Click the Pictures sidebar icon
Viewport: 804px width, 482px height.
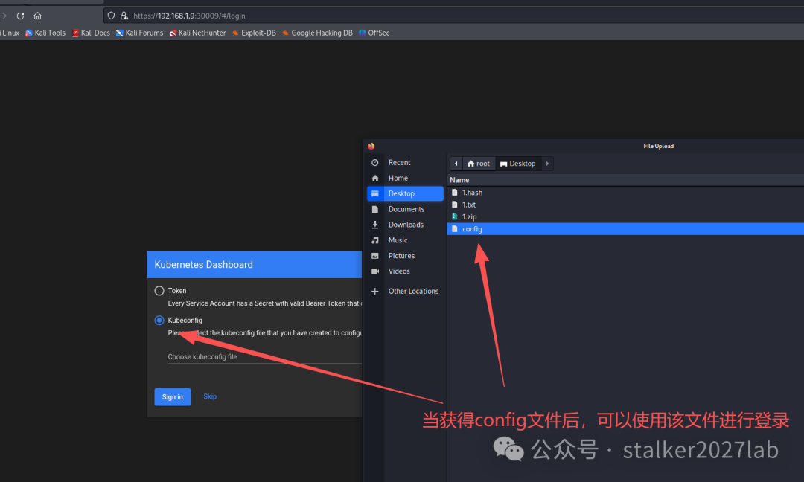(x=374, y=256)
